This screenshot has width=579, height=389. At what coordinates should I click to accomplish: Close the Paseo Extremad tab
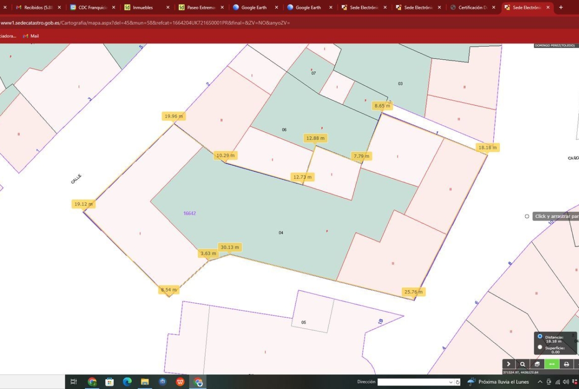point(222,7)
